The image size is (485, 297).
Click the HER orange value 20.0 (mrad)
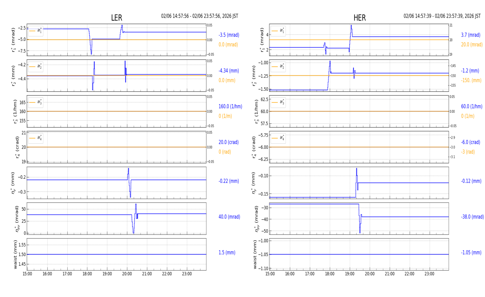tap(472, 45)
